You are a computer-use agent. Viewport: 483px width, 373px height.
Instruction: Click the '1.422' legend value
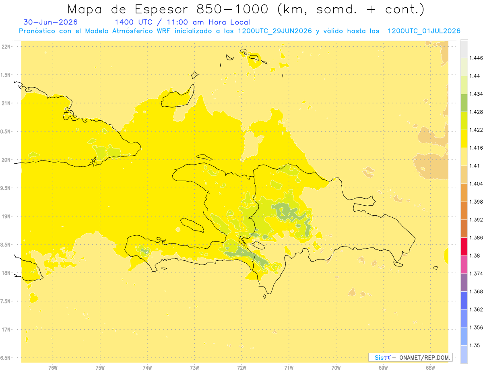point(476,130)
